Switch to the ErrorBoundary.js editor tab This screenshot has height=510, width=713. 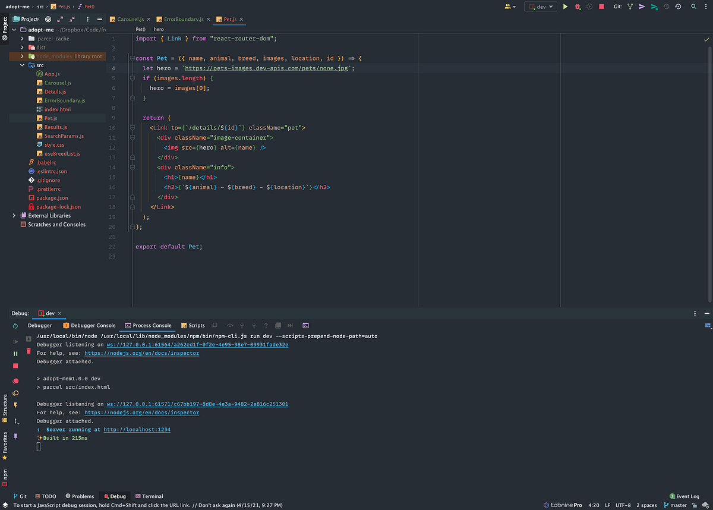(183, 18)
